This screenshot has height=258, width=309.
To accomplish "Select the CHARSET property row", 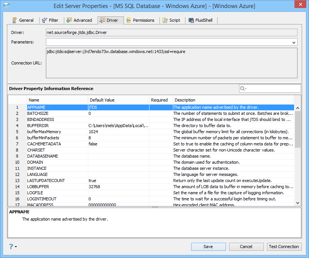I will 151,150.
